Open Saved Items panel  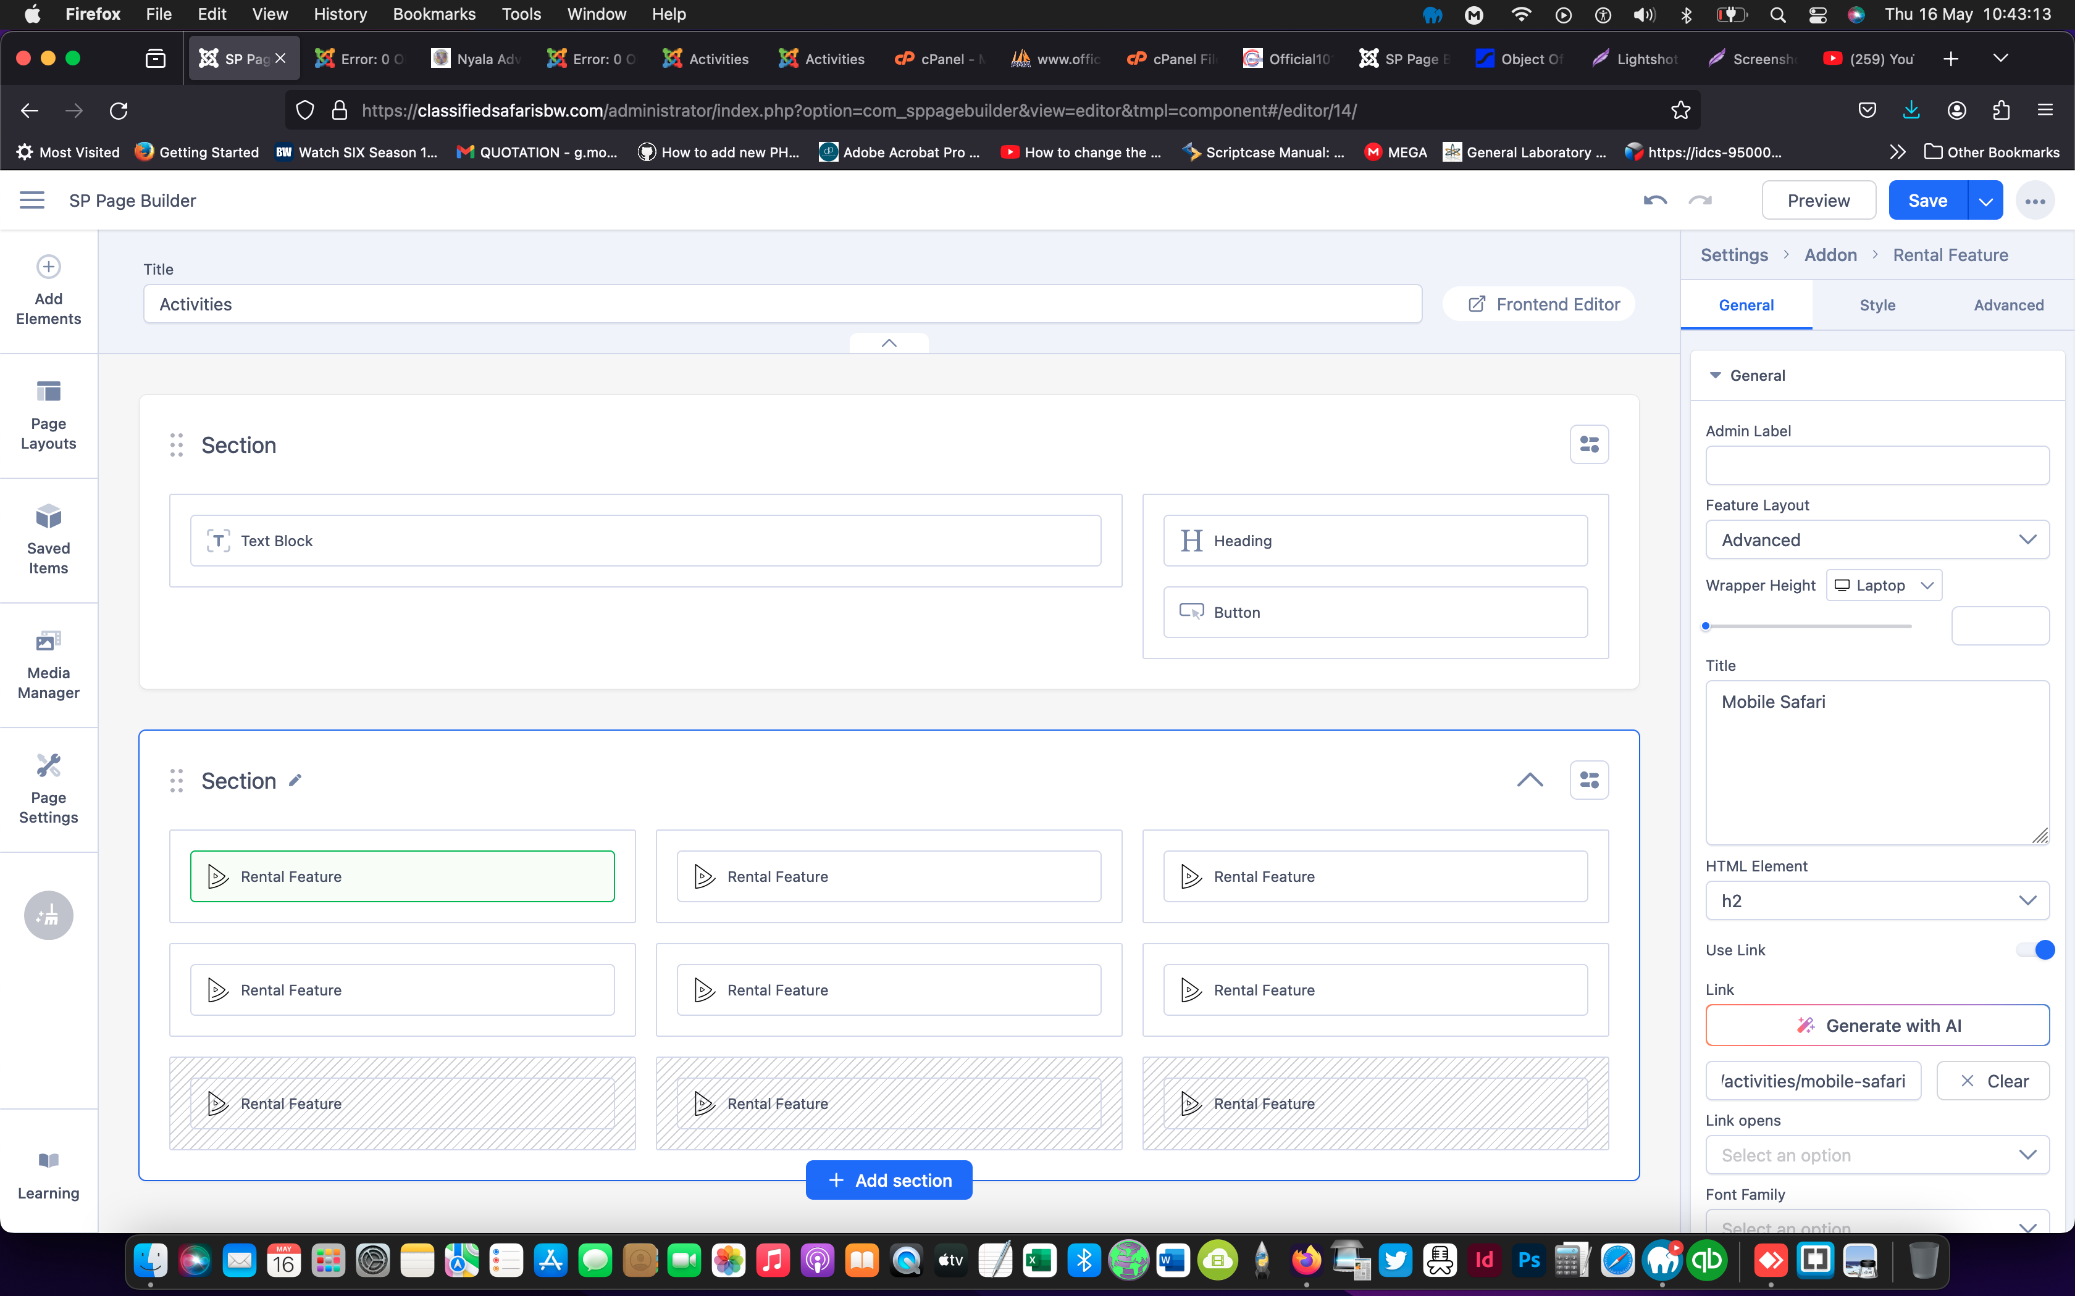click(x=48, y=539)
